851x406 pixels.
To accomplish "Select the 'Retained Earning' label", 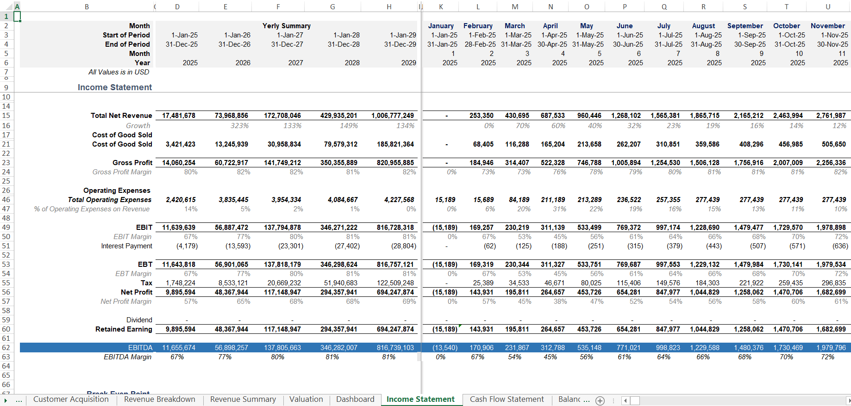I will [124, 329].
